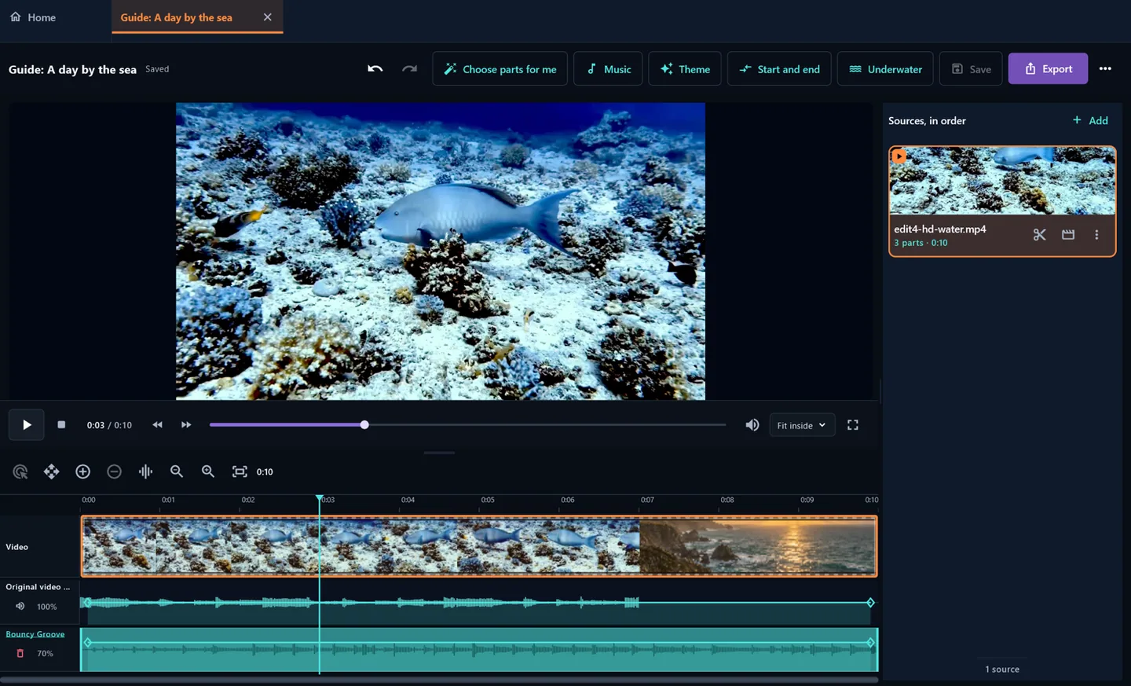Stop the video playback

coord(61,425)
